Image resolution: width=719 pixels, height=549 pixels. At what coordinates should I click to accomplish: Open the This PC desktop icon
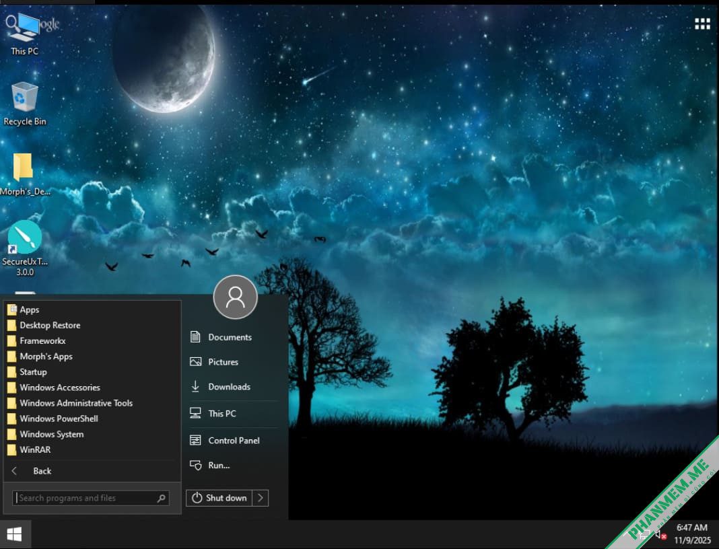click(24, 34)
